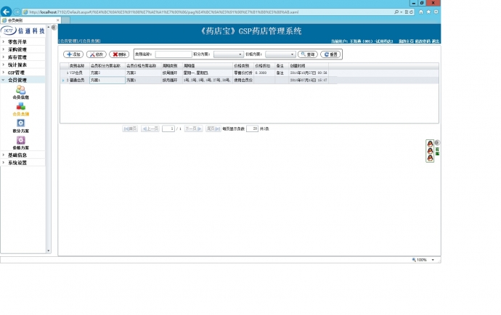The width and height of the screenshot is (501, 315).
Task: Select the 会员类别 browser tab
Action: [x=30, y=20]
